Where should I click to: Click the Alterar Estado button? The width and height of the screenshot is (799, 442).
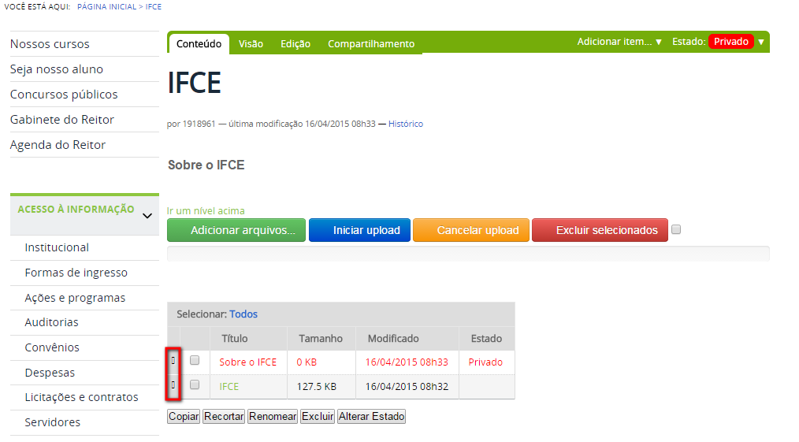371,417
